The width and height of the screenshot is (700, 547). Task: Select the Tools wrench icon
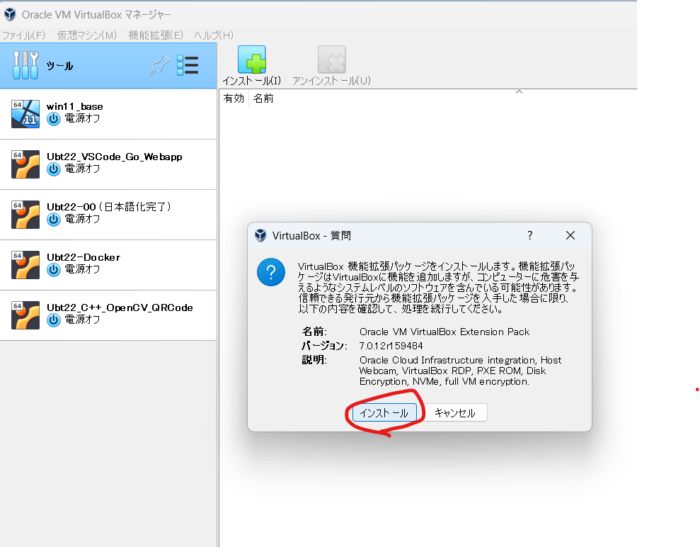click(x=25, y=65)
